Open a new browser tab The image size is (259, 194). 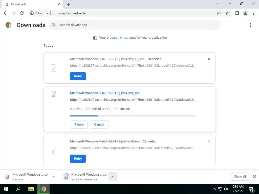pyautogui.click(x=68, y=4)
